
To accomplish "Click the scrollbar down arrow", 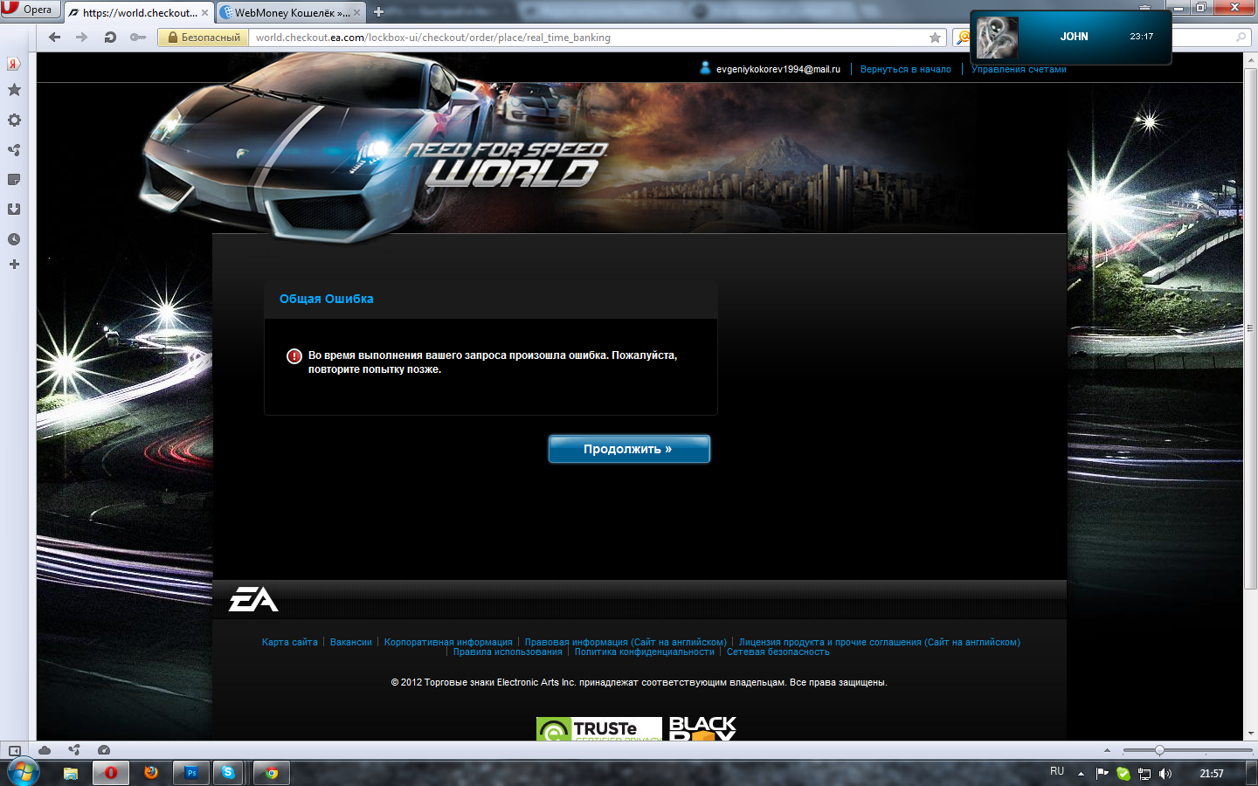I will [1250, 734].
